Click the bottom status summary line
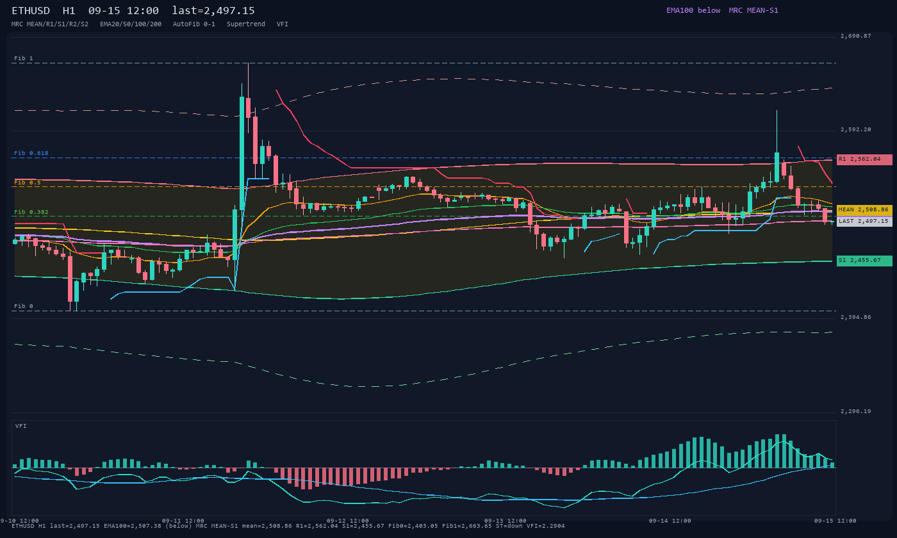Image resolution: width=897 pixels, height=538 pixels. point(288,526)
